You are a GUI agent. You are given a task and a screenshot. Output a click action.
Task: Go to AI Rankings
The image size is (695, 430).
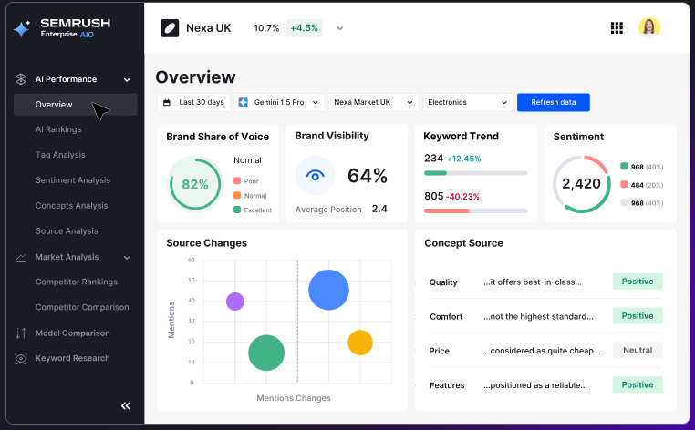[x=58, y=129]
